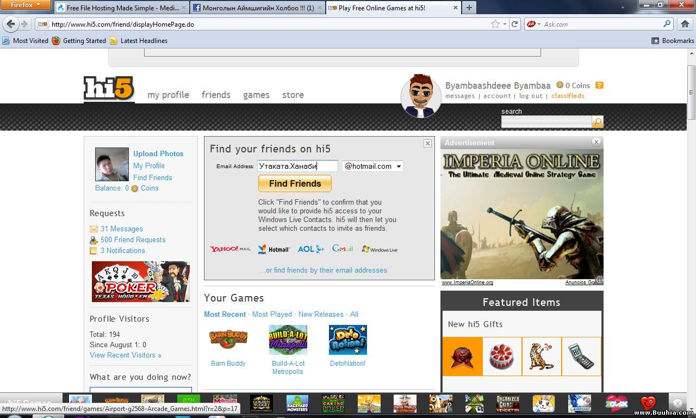The image size is (696, 418).
Task: Open Zoosk icon in the bottom games bar
Action: pyautogui.click(x=617, y=403)
